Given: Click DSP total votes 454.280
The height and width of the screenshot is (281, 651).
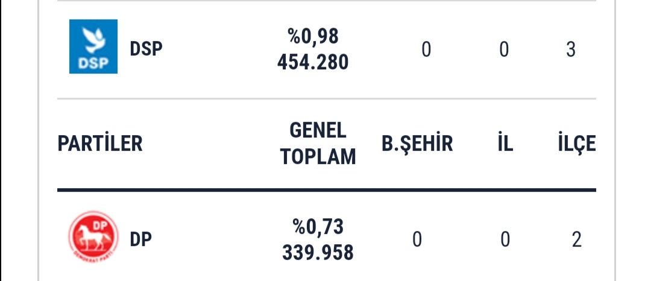Looking at the screenshot, I should [x=313, y=62].
